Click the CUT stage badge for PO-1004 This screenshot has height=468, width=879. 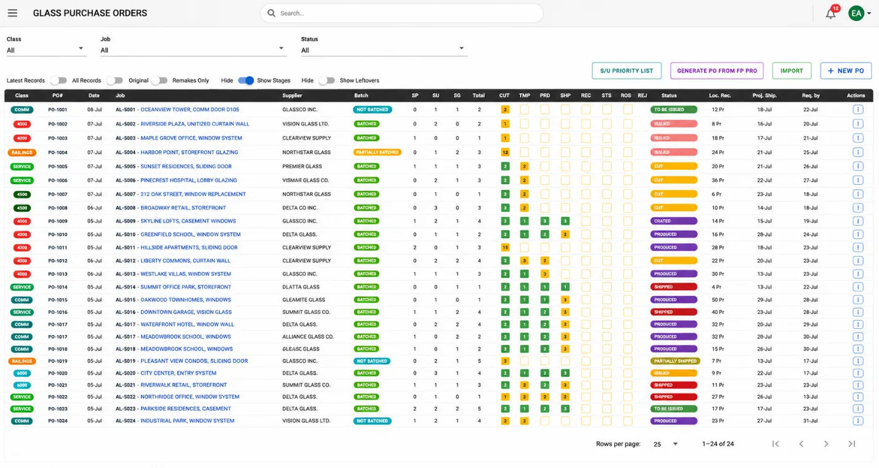tap(505, 152)
